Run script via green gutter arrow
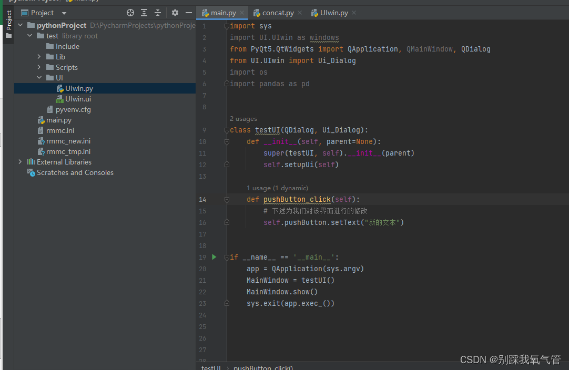The width and height of the screenshot is (569, 370). (x=214, y=257)
